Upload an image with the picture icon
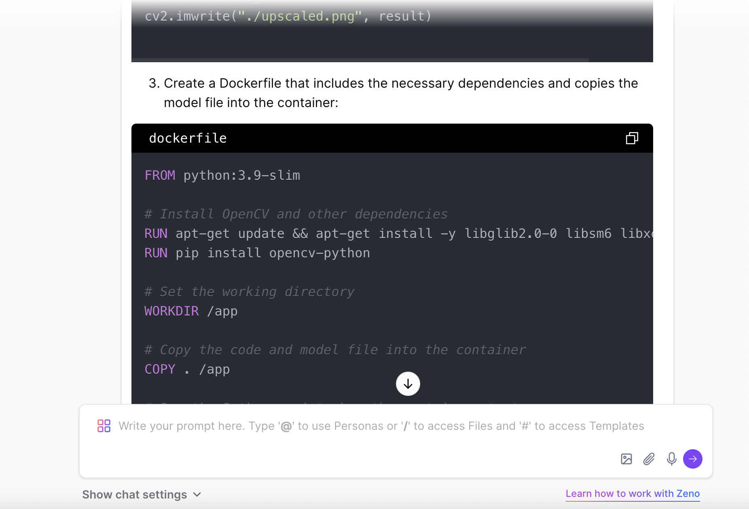 pos(626,459)
